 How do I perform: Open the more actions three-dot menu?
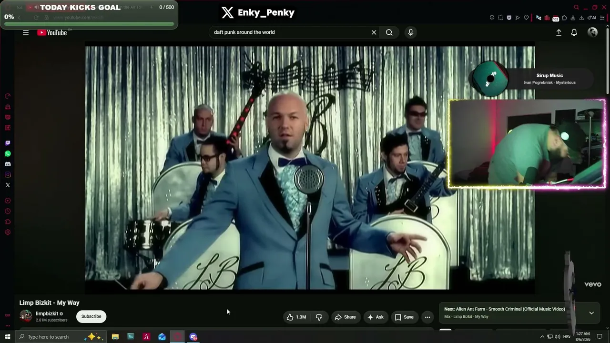(427, 317)
